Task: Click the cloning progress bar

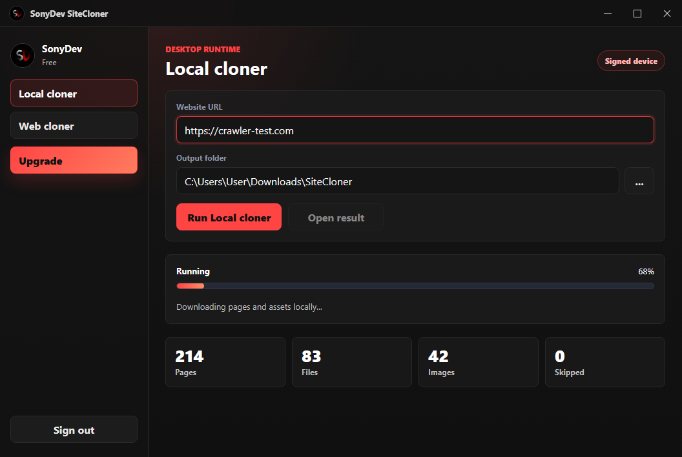Action: click(415, 286)
